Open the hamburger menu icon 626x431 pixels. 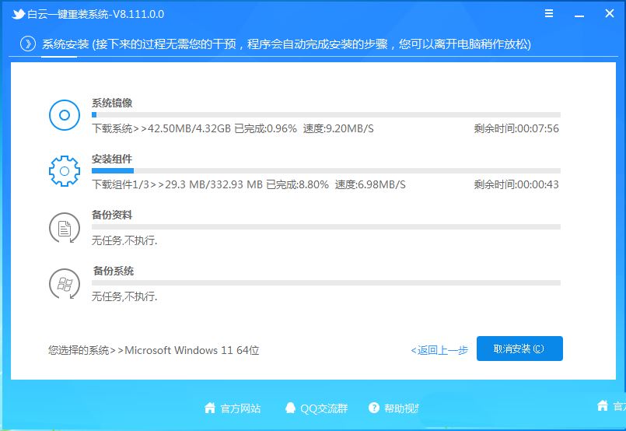click(x=549, y=13)
